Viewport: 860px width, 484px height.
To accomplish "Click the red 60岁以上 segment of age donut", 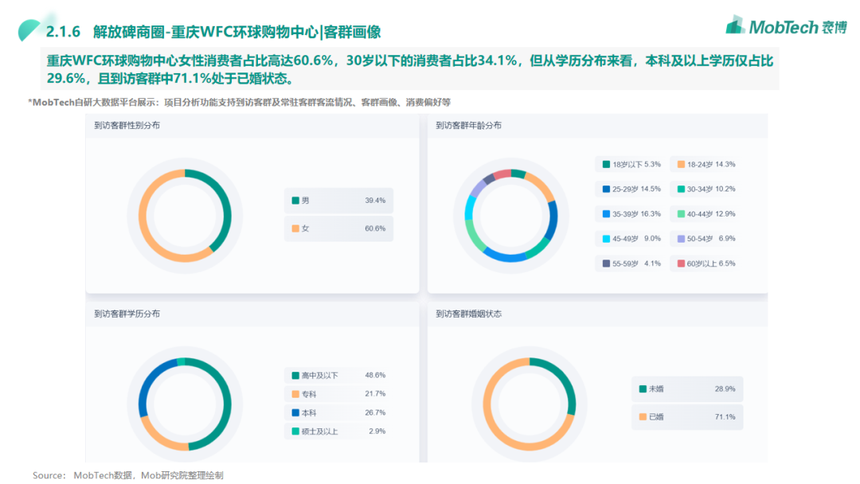I will pos(502,175).
